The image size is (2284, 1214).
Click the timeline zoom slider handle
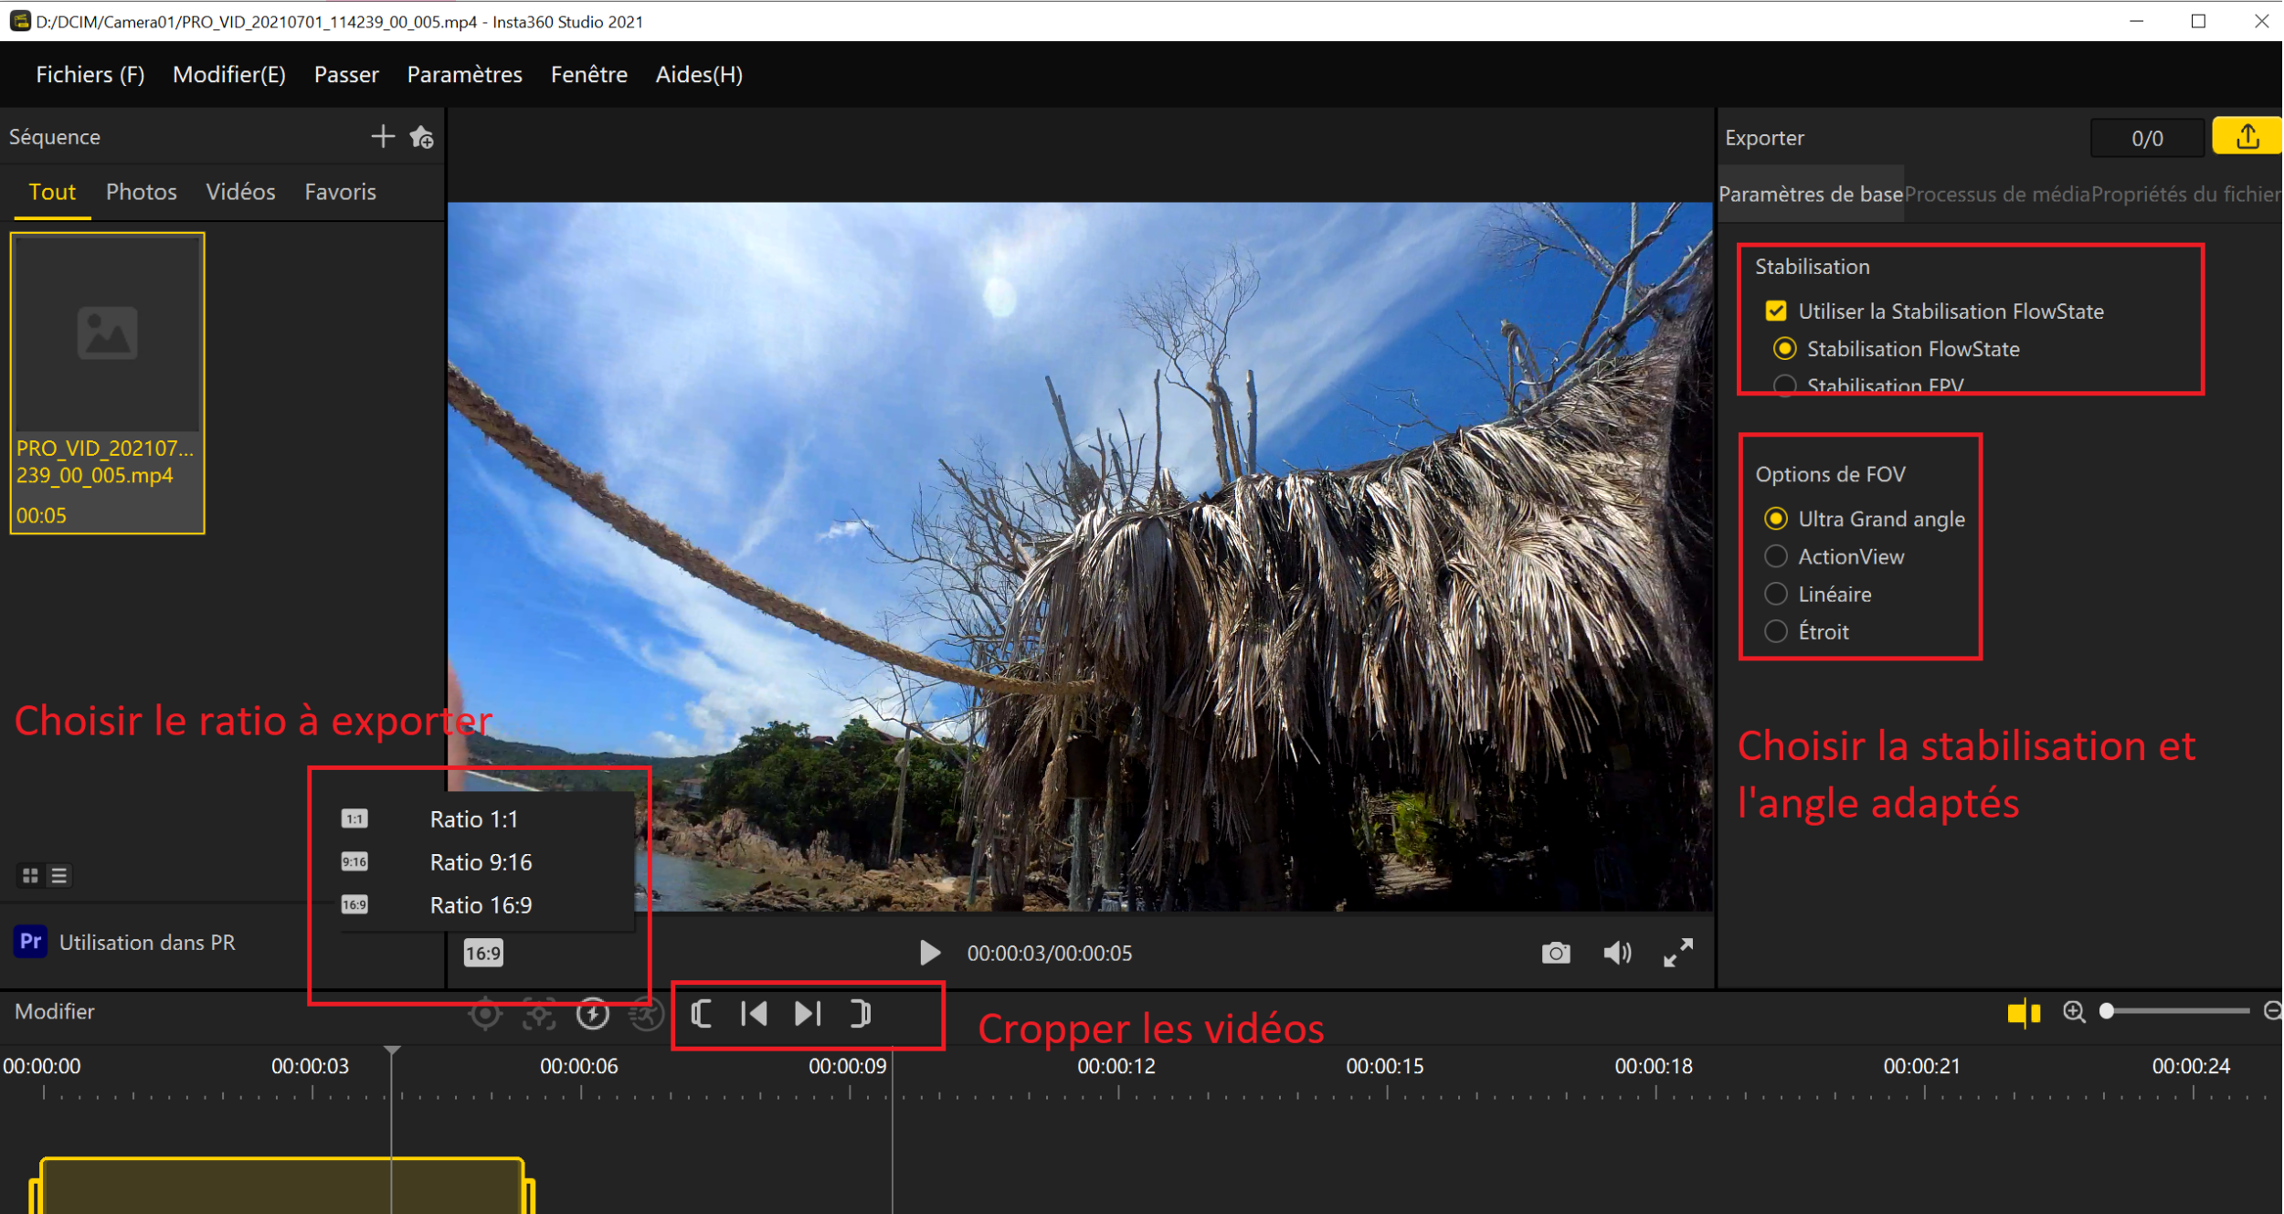[2107, 1011]
